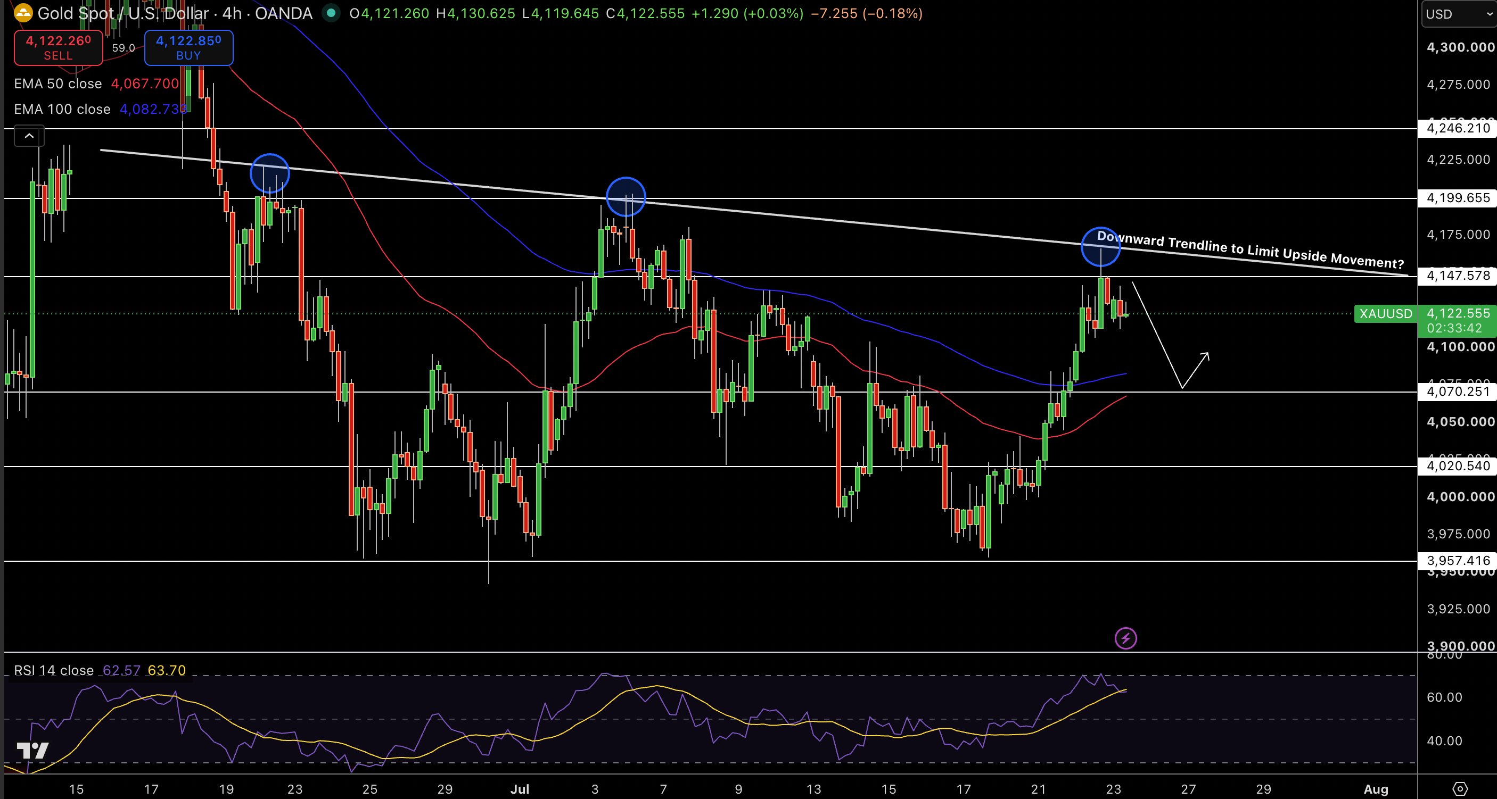Click the SELL 4,122.260 button
1497x799 pixels.
click(58, 48)
